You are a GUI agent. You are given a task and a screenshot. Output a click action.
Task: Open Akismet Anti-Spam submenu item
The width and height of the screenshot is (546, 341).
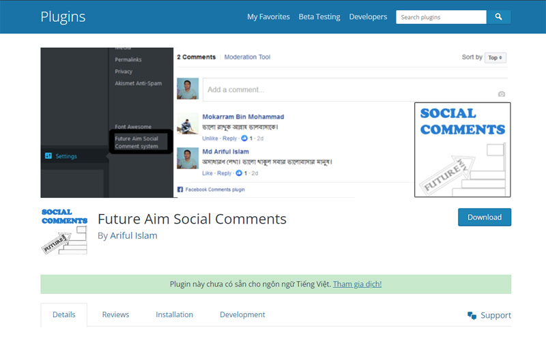(x=139, y=83)
